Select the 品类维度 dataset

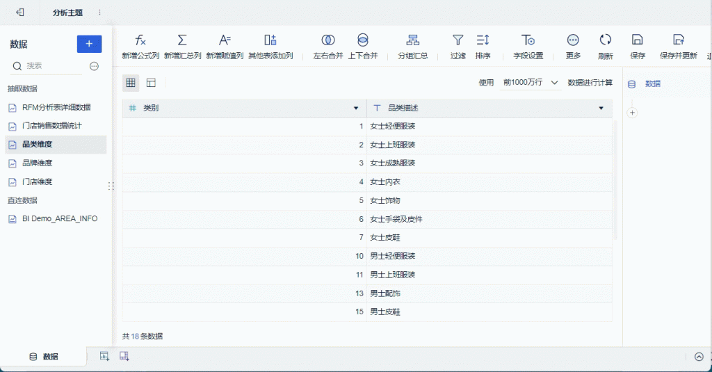click(56, 145)
